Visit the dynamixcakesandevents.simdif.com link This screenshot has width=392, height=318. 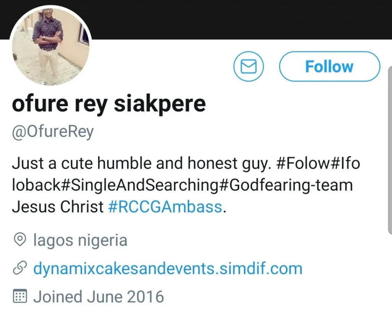pos(168,268)
